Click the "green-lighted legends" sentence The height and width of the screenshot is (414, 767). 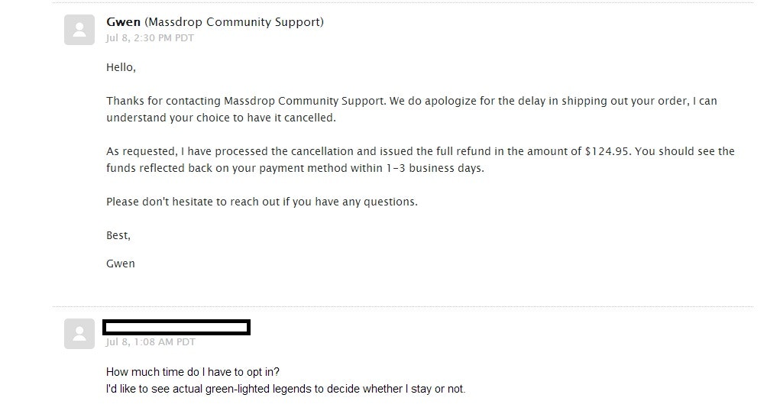[x=285, y=389]
